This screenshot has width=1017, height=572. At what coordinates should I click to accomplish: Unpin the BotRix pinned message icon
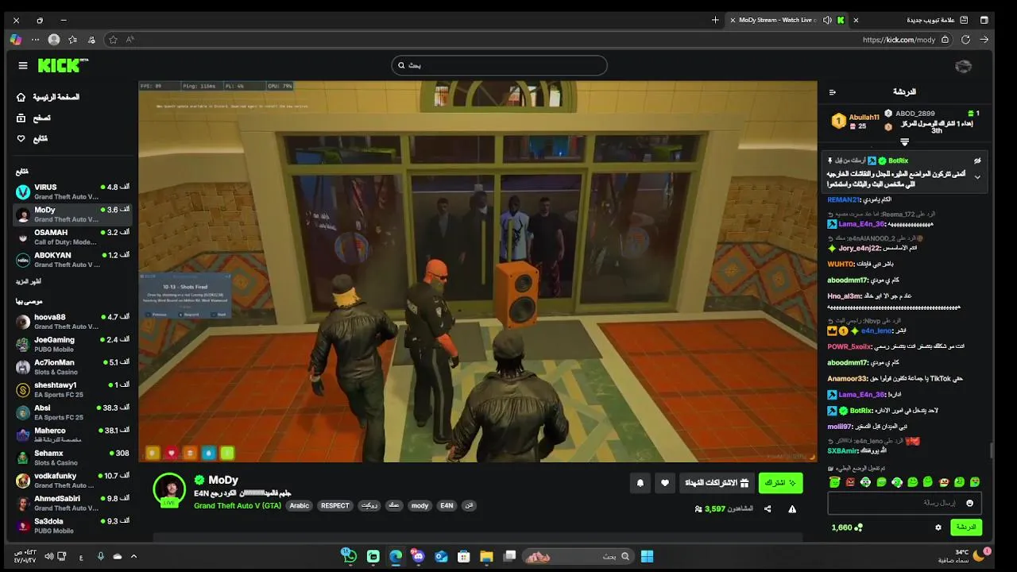(x=977, y=160)
